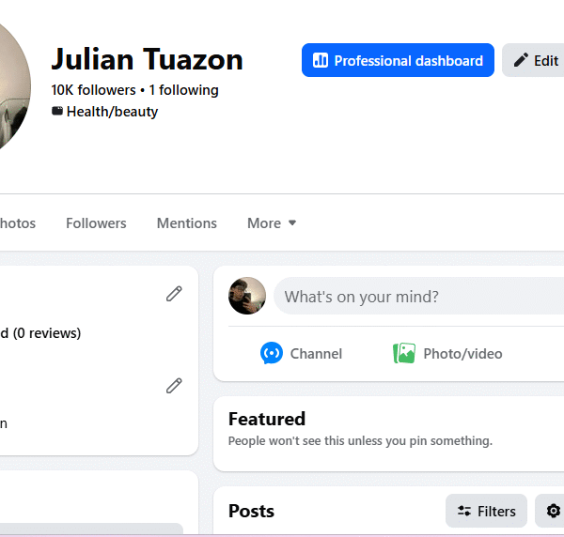Click the Channel broadcast icon
This screenshot has height=537, width=564.
[x=272, y=353]
